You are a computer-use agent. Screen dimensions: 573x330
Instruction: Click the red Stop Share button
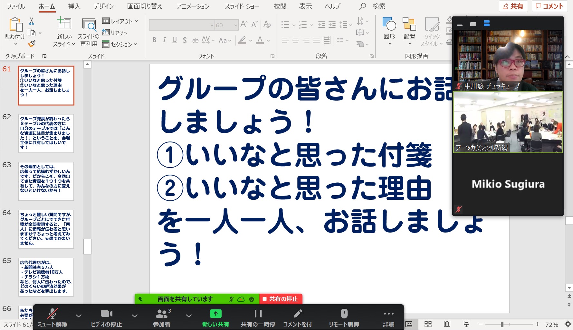coord(281,299)
